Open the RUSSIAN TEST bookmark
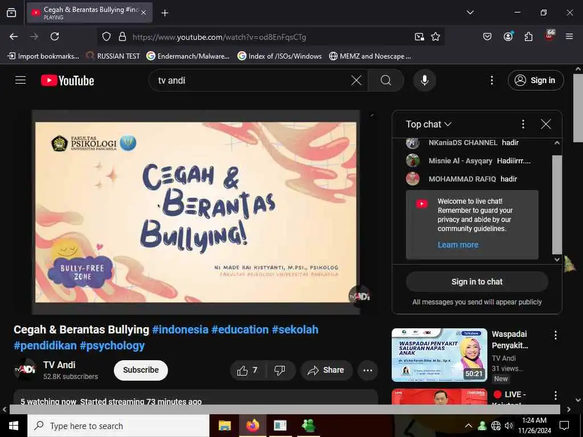Viewport: 583px width, 437px height. tap(113, 56)
